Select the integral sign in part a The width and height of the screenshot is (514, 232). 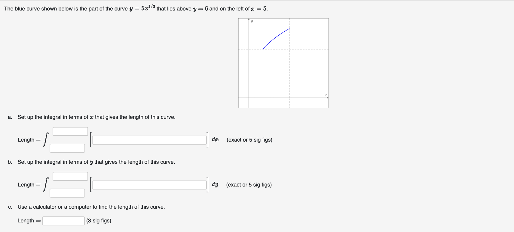45,139
